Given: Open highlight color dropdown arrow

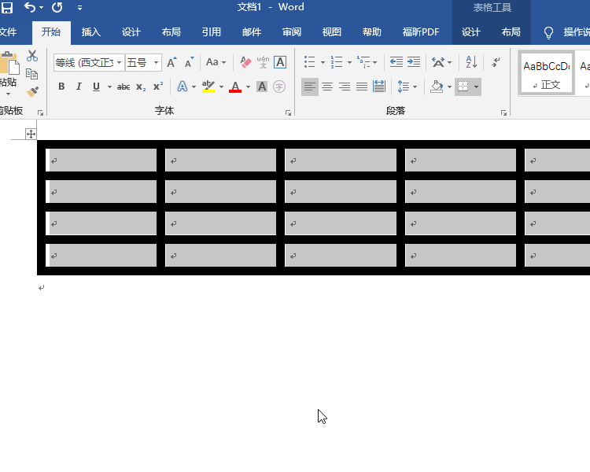Looking at the screenshot, I should tap(221, 87).
